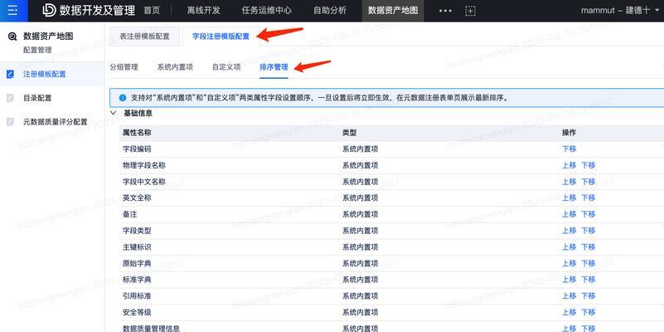
Task: Open the more options ellipsis in top bar
Action: click(445, 11)
